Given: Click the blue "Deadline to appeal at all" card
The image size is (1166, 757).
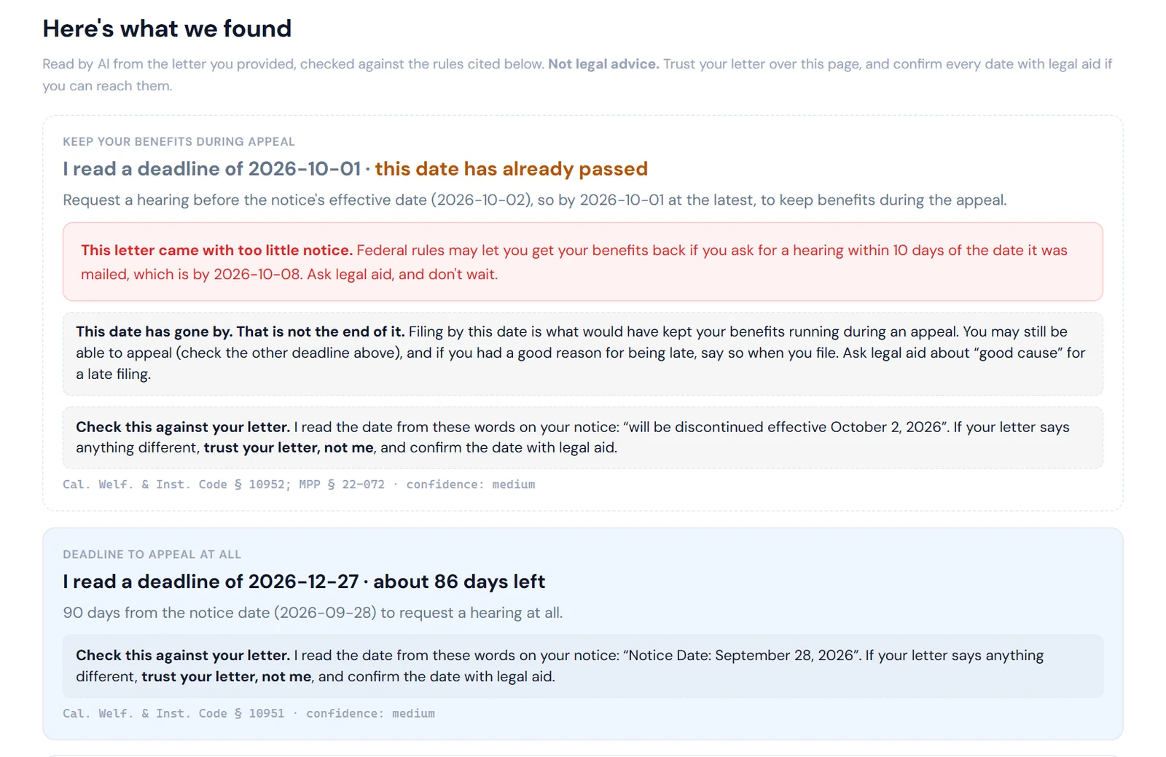Looking at the screenshot, I should [582, 634].
